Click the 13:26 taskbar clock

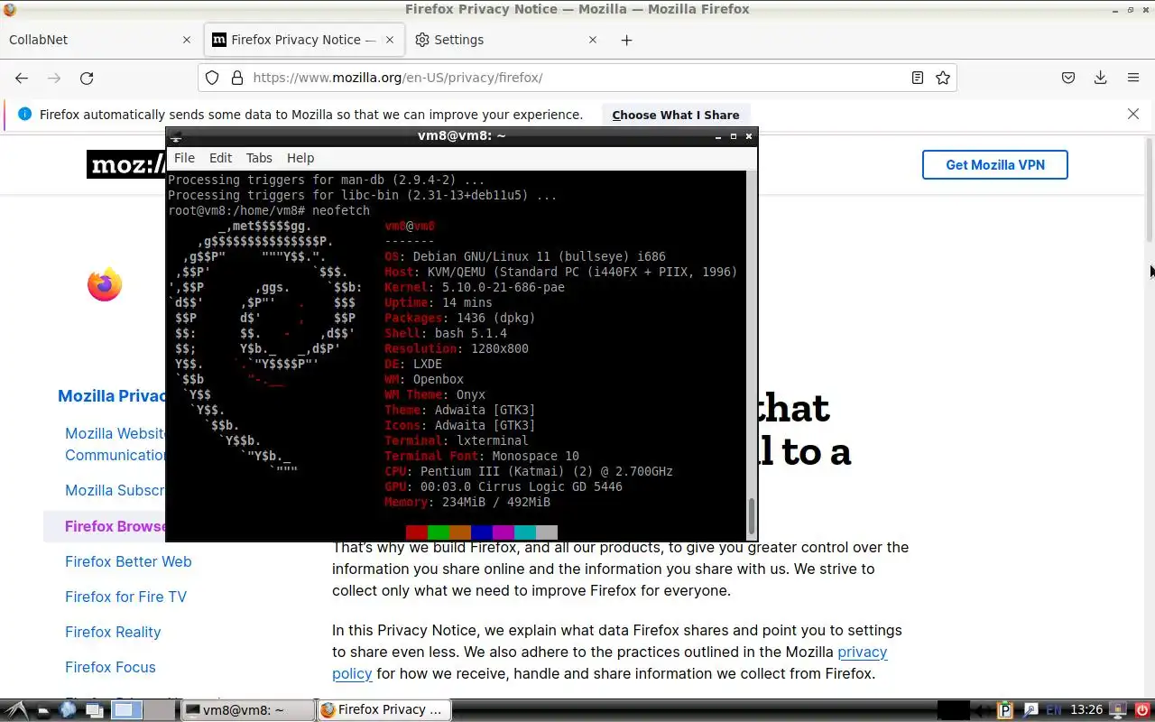click(x=1086, y=710)
